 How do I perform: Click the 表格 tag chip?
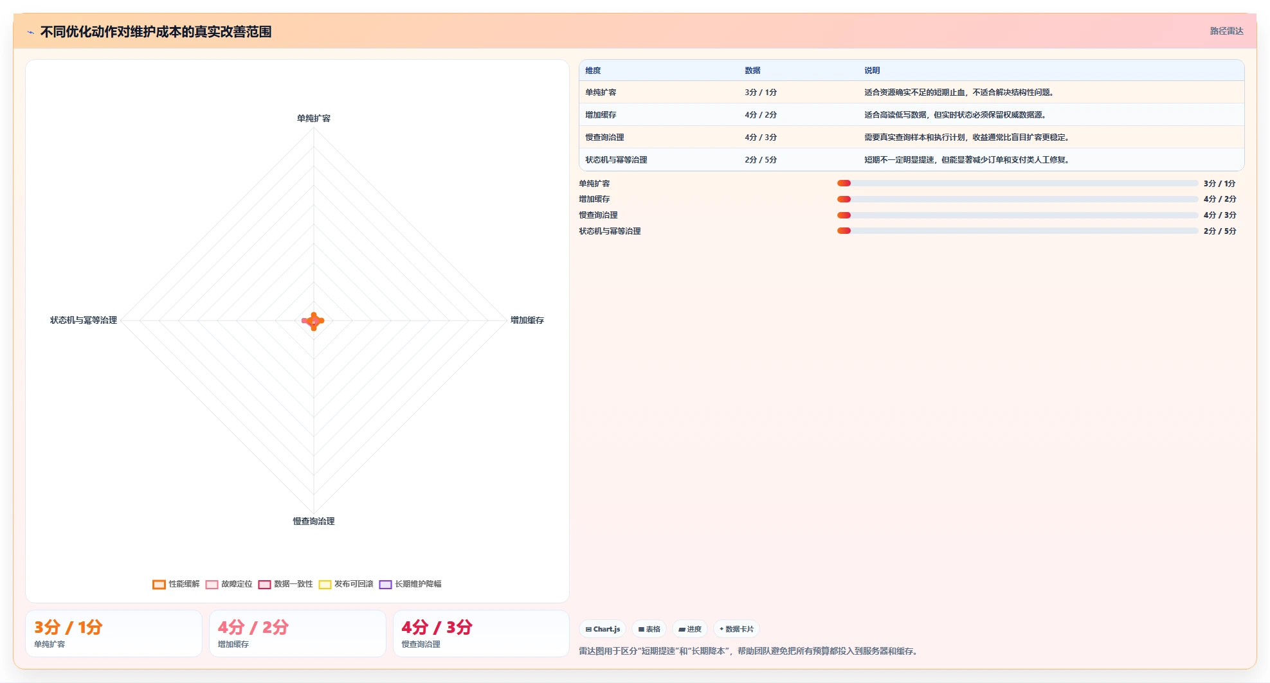pos(649,629)
